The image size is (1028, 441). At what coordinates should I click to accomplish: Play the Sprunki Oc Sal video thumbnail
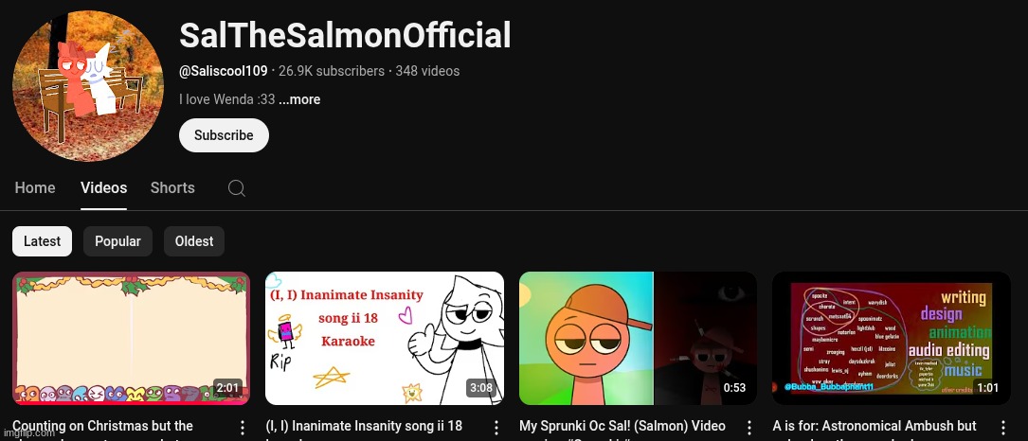pyautogui.click(x=639, y=338)
